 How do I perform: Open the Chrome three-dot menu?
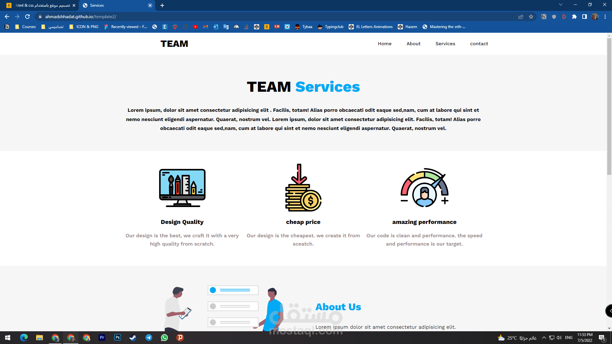click(605, 17)
